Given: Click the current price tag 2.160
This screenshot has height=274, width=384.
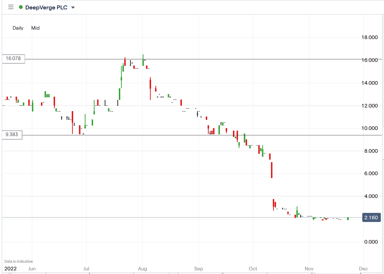Looking at the screenshot, I should point(371,218).
